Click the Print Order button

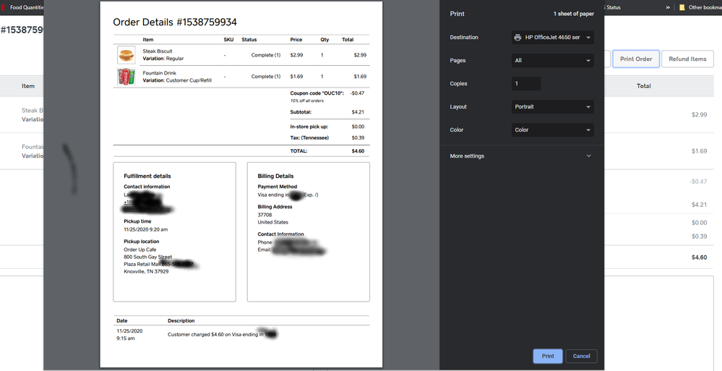click(x=635, y=59)
